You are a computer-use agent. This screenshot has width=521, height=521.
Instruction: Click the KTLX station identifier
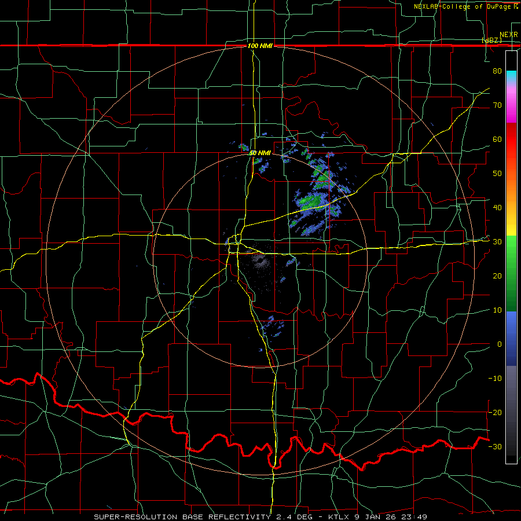click(340, 517)
